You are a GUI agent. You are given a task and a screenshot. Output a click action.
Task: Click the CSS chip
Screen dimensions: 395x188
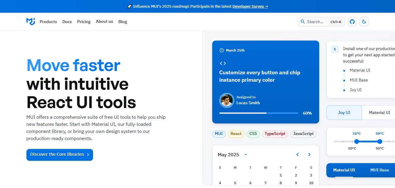[253, 134]
